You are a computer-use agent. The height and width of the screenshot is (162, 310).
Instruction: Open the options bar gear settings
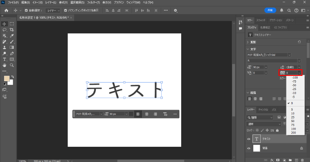pos(175,11)
